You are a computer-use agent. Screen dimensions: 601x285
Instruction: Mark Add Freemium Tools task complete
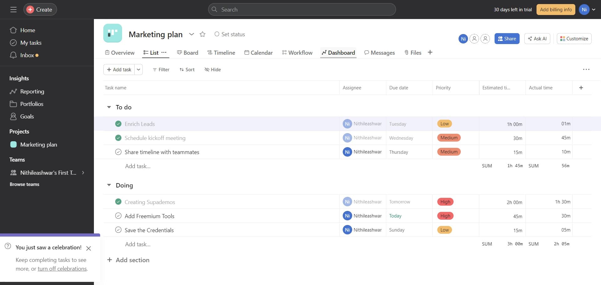tap(118, 216)
